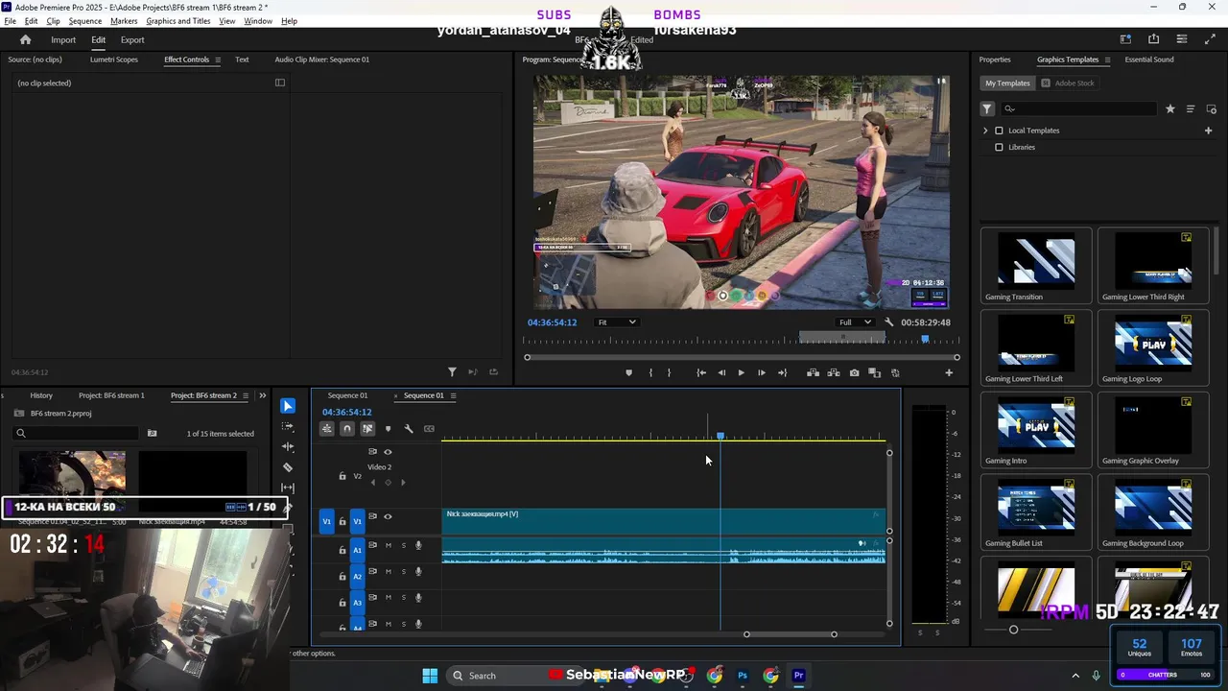Open the Export workspace
Image resolution: width=1228 pixels, height=691 pixels.
(132, 40)
